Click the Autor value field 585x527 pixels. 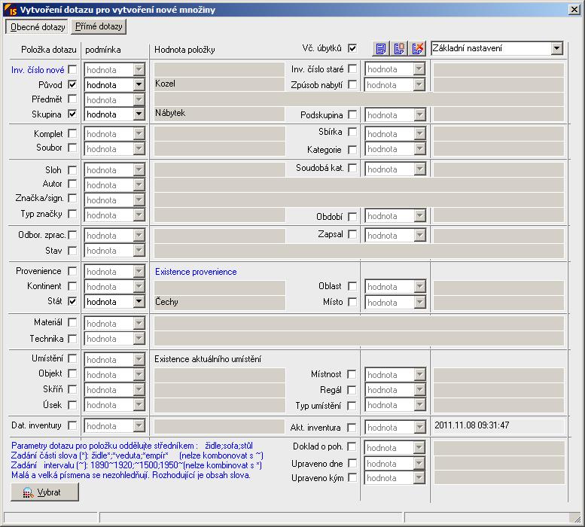[x=359, y=184]
